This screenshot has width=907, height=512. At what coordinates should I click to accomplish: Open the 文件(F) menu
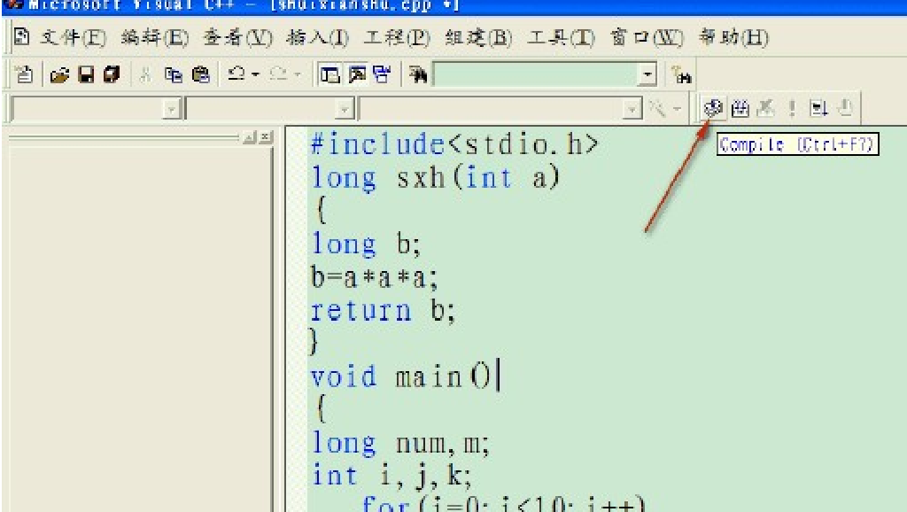(x=74, y=37)
